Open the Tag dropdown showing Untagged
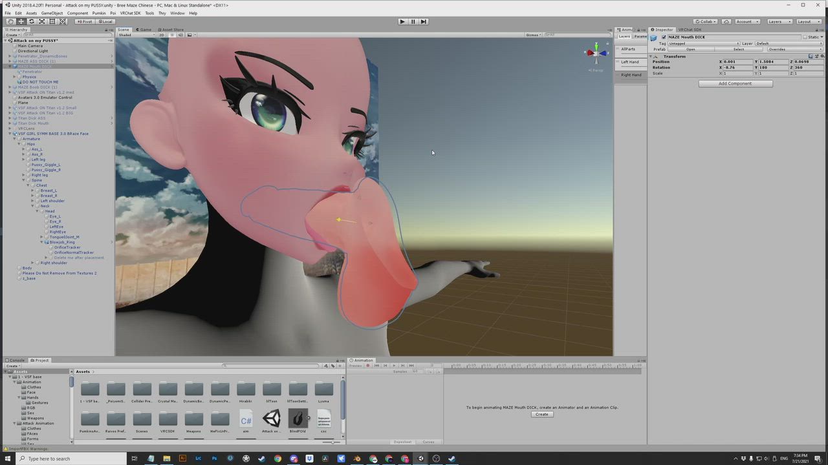 click(703, 43)
